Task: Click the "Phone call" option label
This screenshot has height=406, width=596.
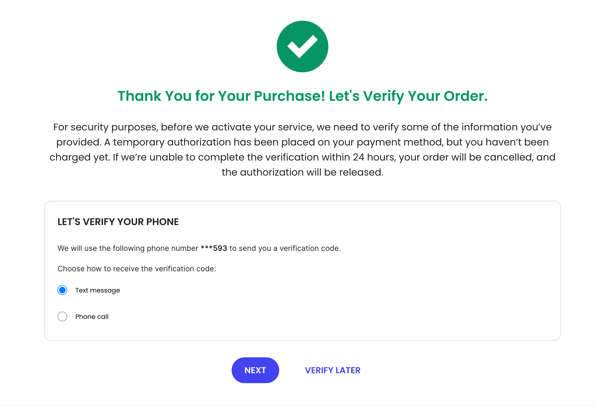Action: coord(92,317)
